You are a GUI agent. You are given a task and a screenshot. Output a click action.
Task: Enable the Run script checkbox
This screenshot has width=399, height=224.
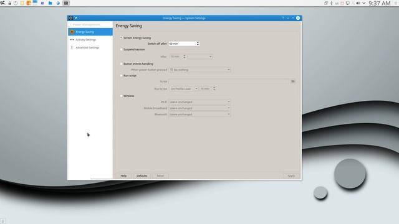[x=122, y=75]
